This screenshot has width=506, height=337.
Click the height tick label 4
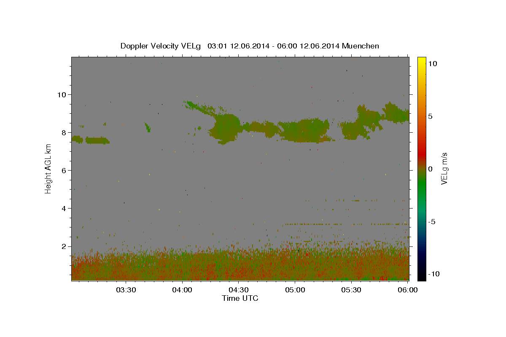65,208
